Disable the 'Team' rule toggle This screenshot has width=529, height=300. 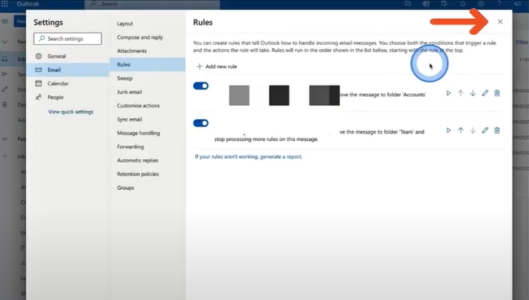(201, 123)
